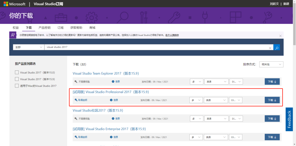
Task: Switch to the 产品密钥 tab
Action: (x=45, y=28)
